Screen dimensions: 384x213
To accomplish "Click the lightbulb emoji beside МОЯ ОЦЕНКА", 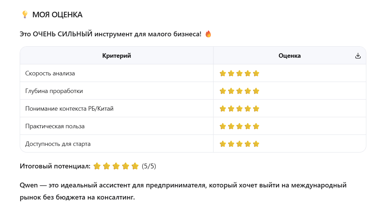I will coord(25,15).
